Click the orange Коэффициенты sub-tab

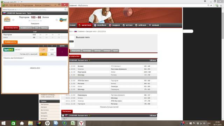(10, 42)
